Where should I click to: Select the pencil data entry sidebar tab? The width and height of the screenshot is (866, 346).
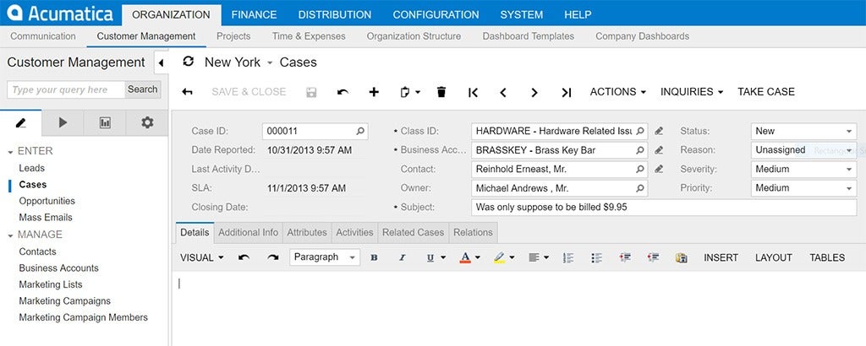point(21,123)
